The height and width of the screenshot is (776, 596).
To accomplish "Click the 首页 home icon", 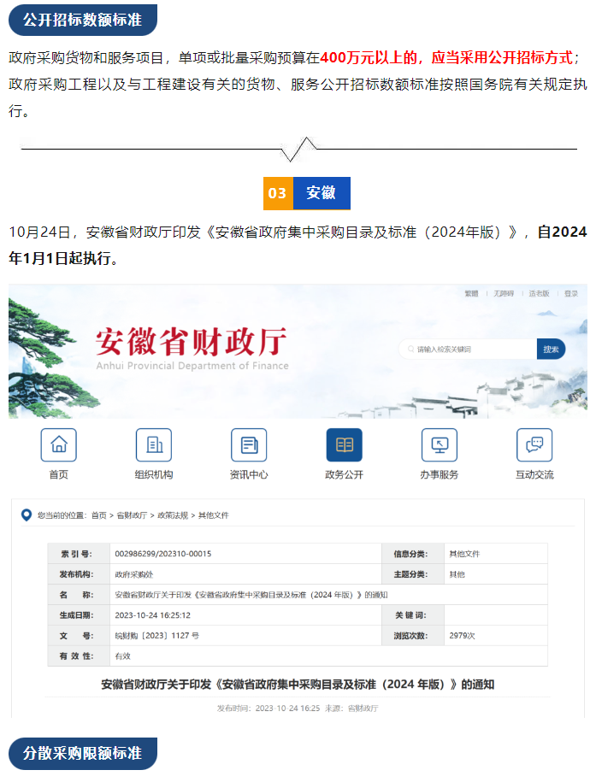I will (x=58, y=444).
